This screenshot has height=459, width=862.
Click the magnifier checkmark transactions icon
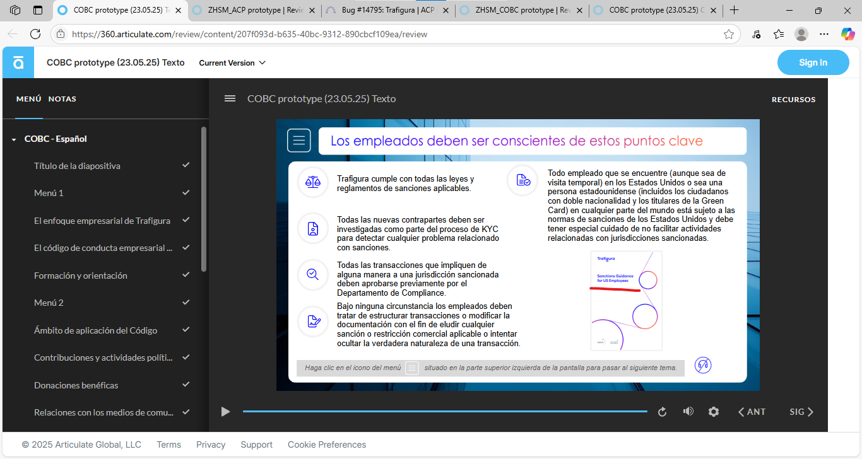click(312, 274)
